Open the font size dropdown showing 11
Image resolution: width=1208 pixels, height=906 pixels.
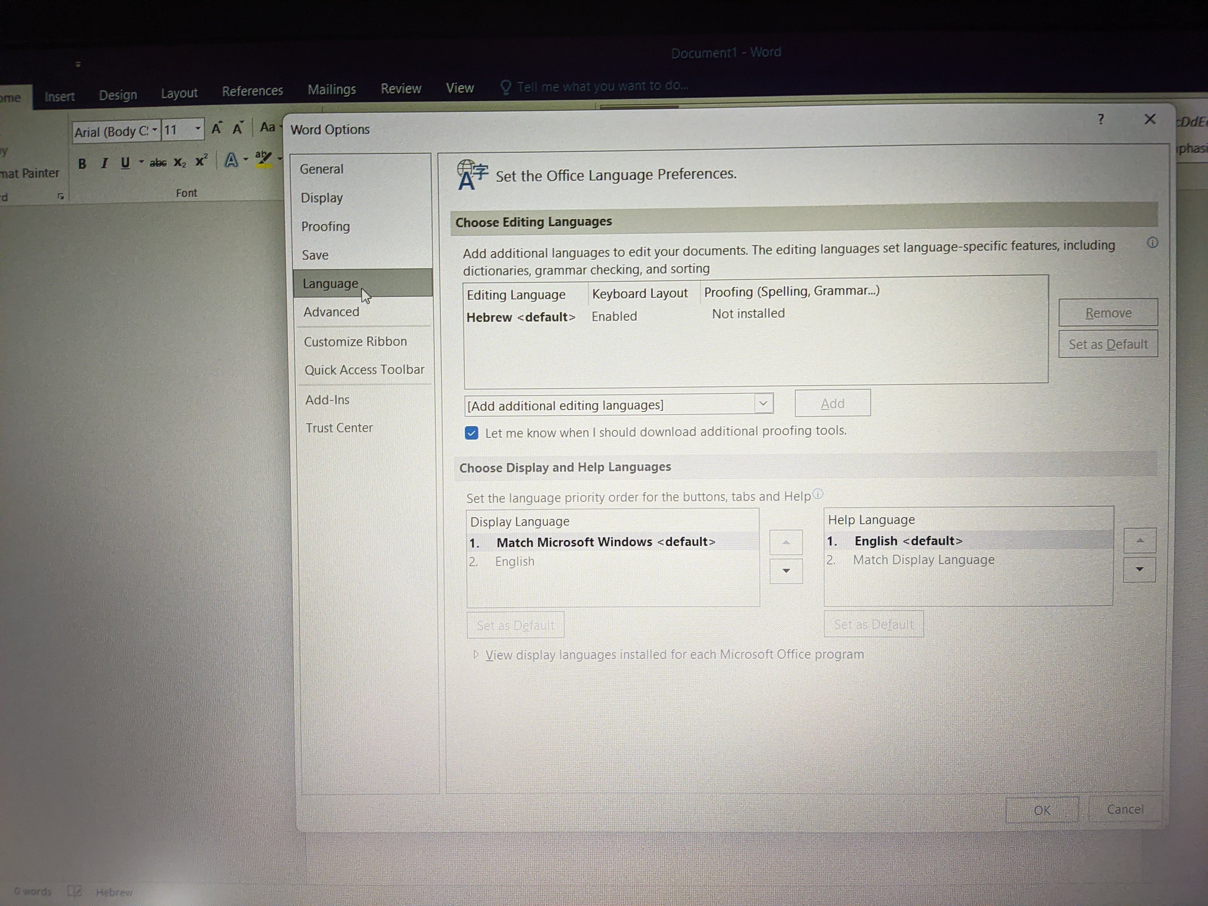click(x=197, y=130)
